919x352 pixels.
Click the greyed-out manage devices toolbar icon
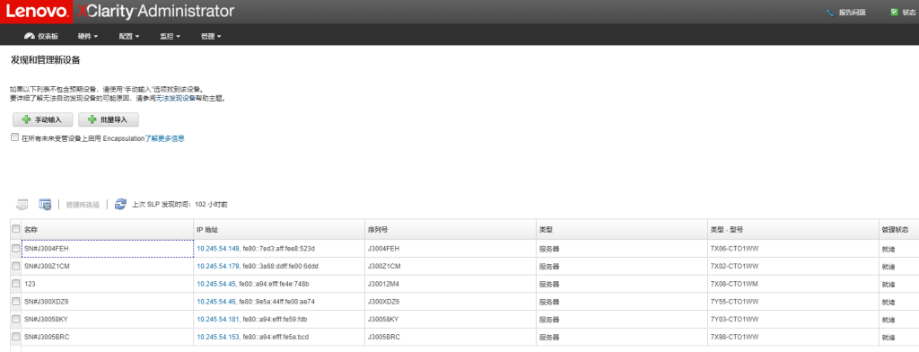22,204
